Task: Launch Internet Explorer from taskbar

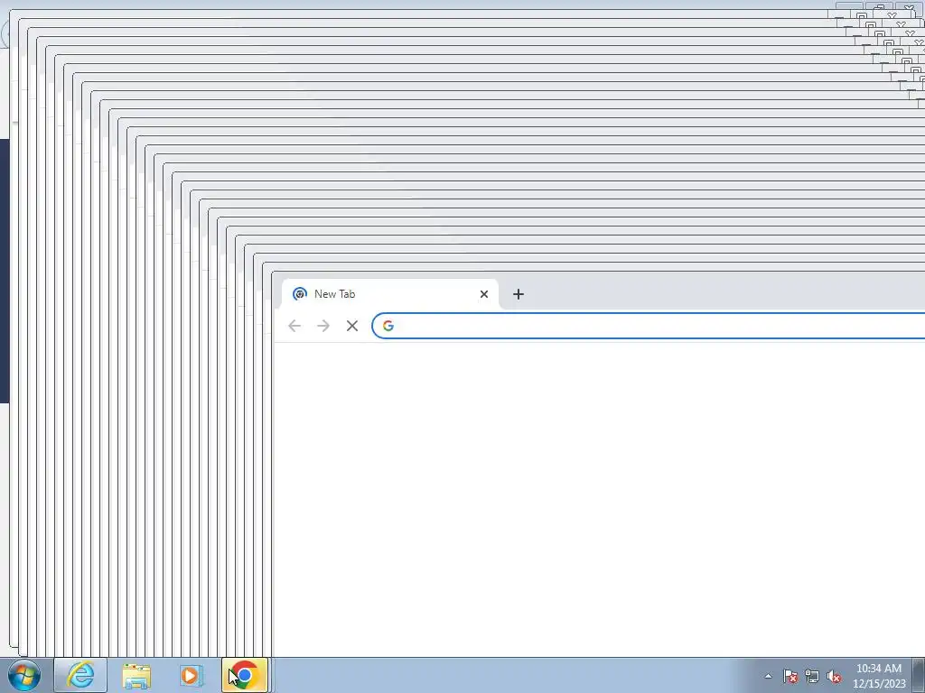Action: 80,675
